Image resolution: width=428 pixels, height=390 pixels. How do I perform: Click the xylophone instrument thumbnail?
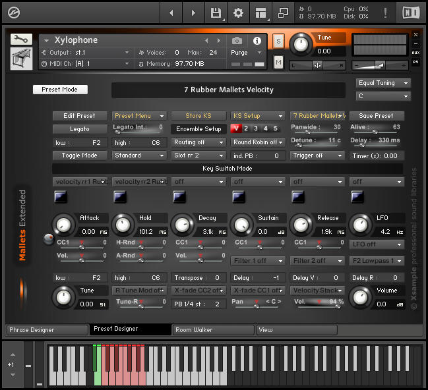[x=21, y=59]
